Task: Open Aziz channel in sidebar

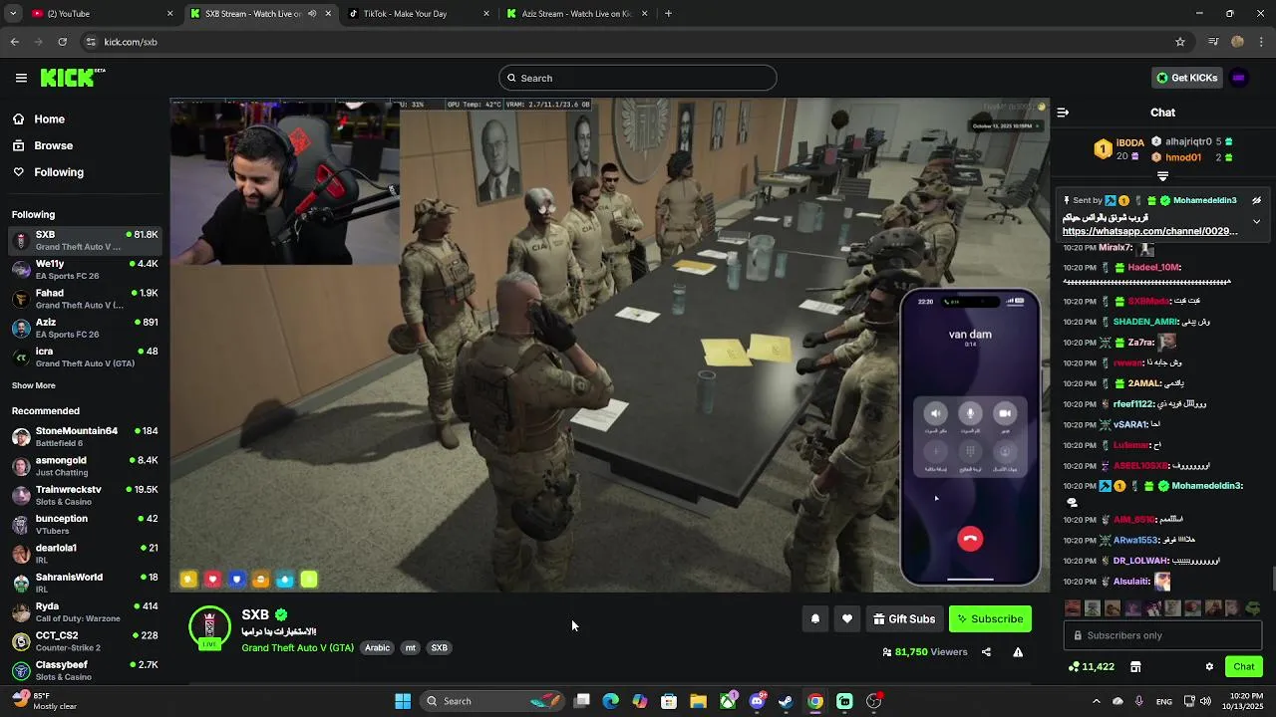Action: (x=85, y=328)
